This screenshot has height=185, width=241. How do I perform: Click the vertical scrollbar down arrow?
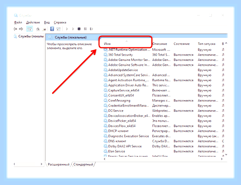point(226,154)
